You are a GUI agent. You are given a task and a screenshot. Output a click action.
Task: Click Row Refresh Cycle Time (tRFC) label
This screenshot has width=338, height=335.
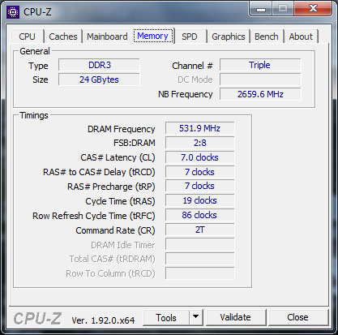coord(94,216)
